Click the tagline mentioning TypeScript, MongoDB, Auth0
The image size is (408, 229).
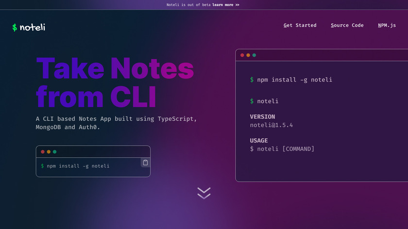[116, 123]
